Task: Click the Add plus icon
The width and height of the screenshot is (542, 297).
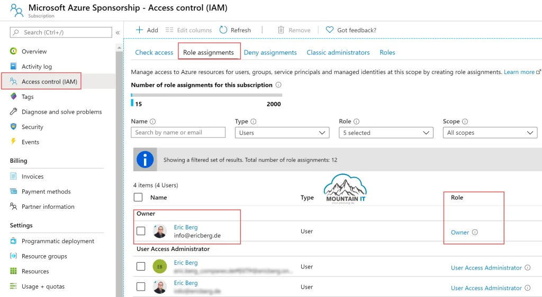Action: click(x=140, y=30)
